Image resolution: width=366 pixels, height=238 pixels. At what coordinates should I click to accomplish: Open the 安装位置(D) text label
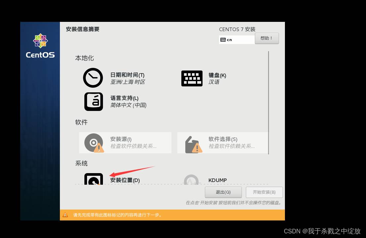coord(125,180)
